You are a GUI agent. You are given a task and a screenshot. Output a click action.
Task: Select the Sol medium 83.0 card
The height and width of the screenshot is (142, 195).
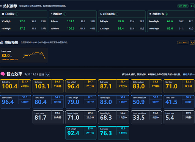(146, 86)
